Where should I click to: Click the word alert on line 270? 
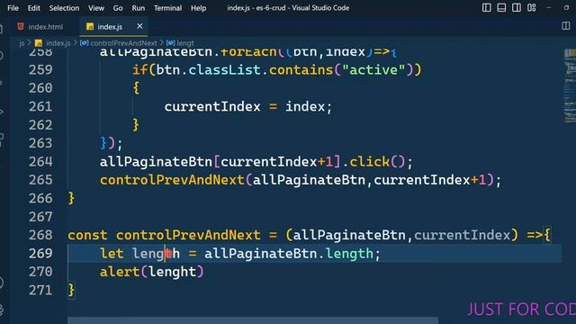120,272
